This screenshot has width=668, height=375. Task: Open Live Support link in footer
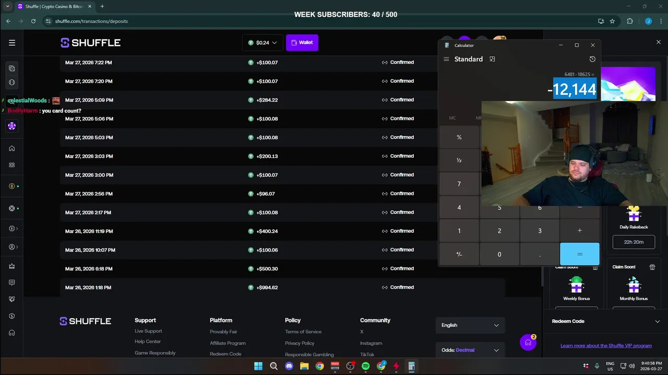pos(148,331)
